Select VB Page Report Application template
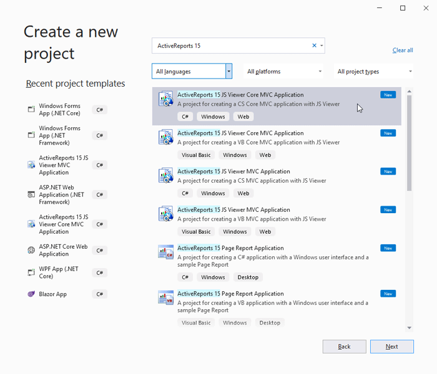The height and width of the screenshot is (374, 437). (277, 308)
